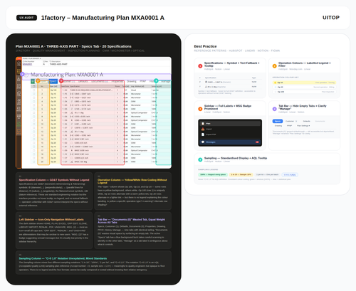356x291 pixels.
Task: Check the checkbox for specification row 10
Action: [x=33, y=124]
